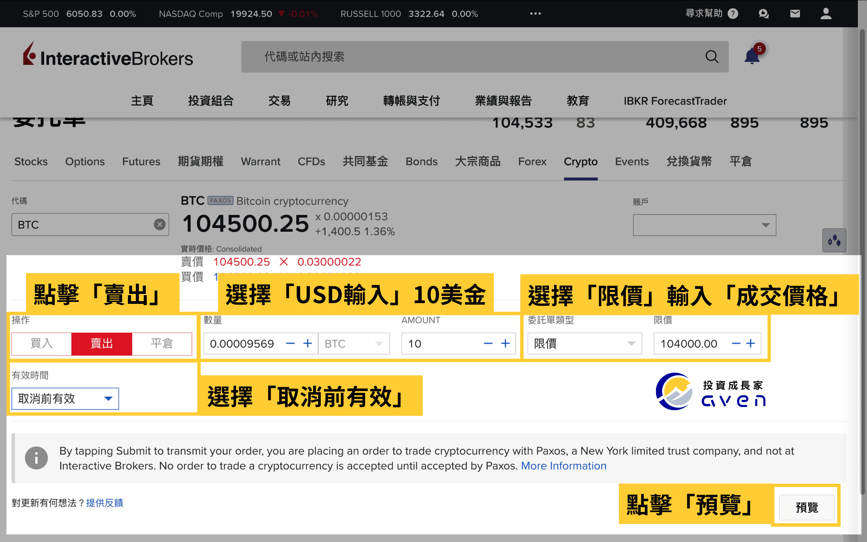This screenshot has width=867, height=542.
Task: Switch to the Events tab
Action: [632, 161]
